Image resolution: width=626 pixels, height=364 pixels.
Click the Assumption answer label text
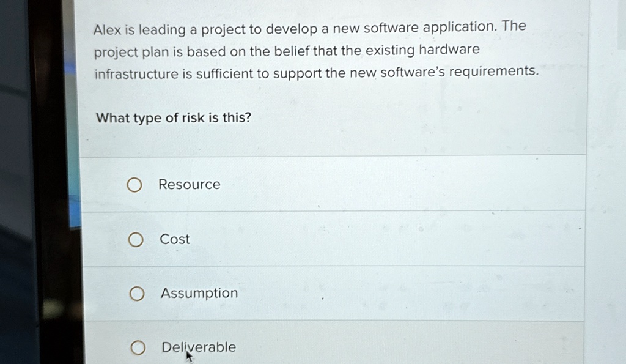[x=199, y=293]
